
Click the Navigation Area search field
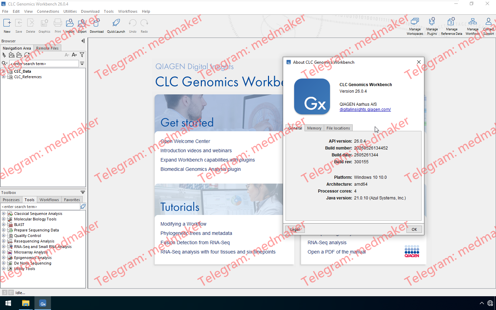[x=44, y=64]
